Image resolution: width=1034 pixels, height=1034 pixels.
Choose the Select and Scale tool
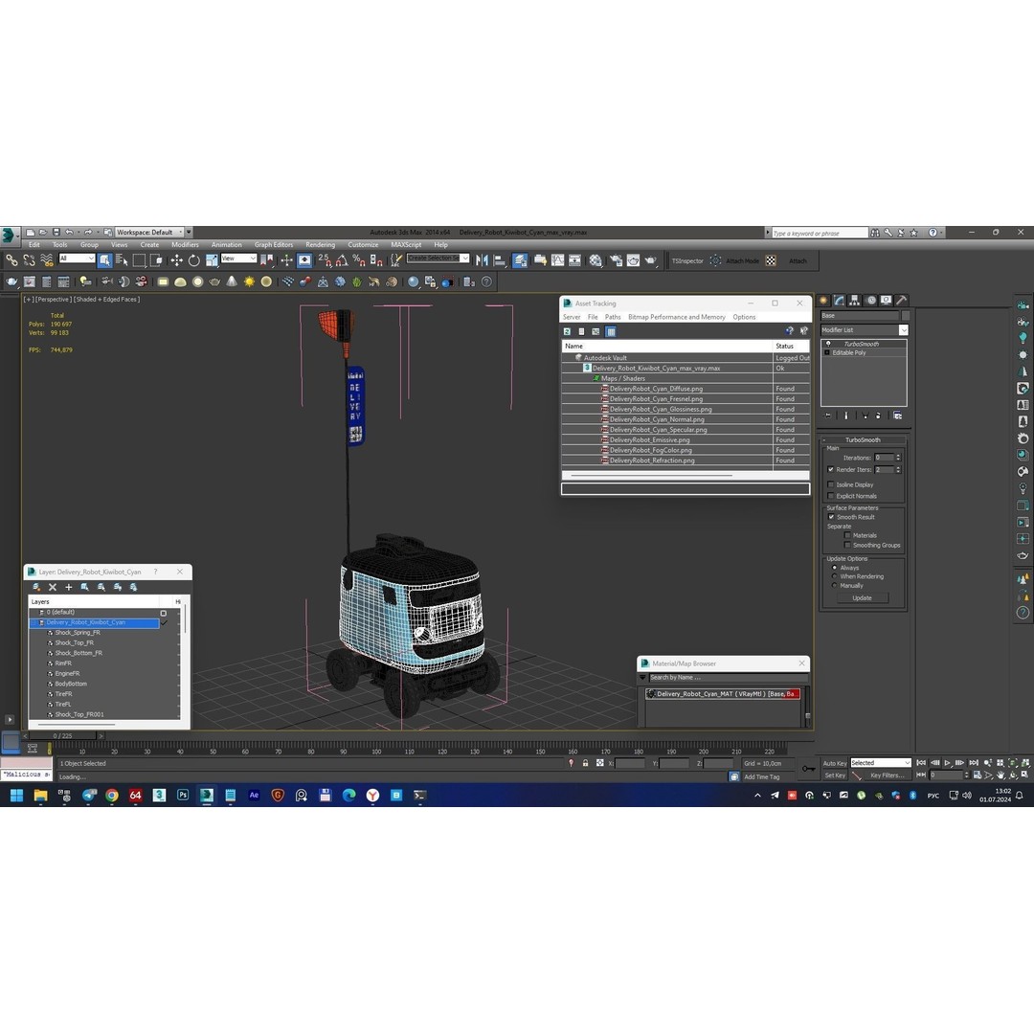(211, 260)
